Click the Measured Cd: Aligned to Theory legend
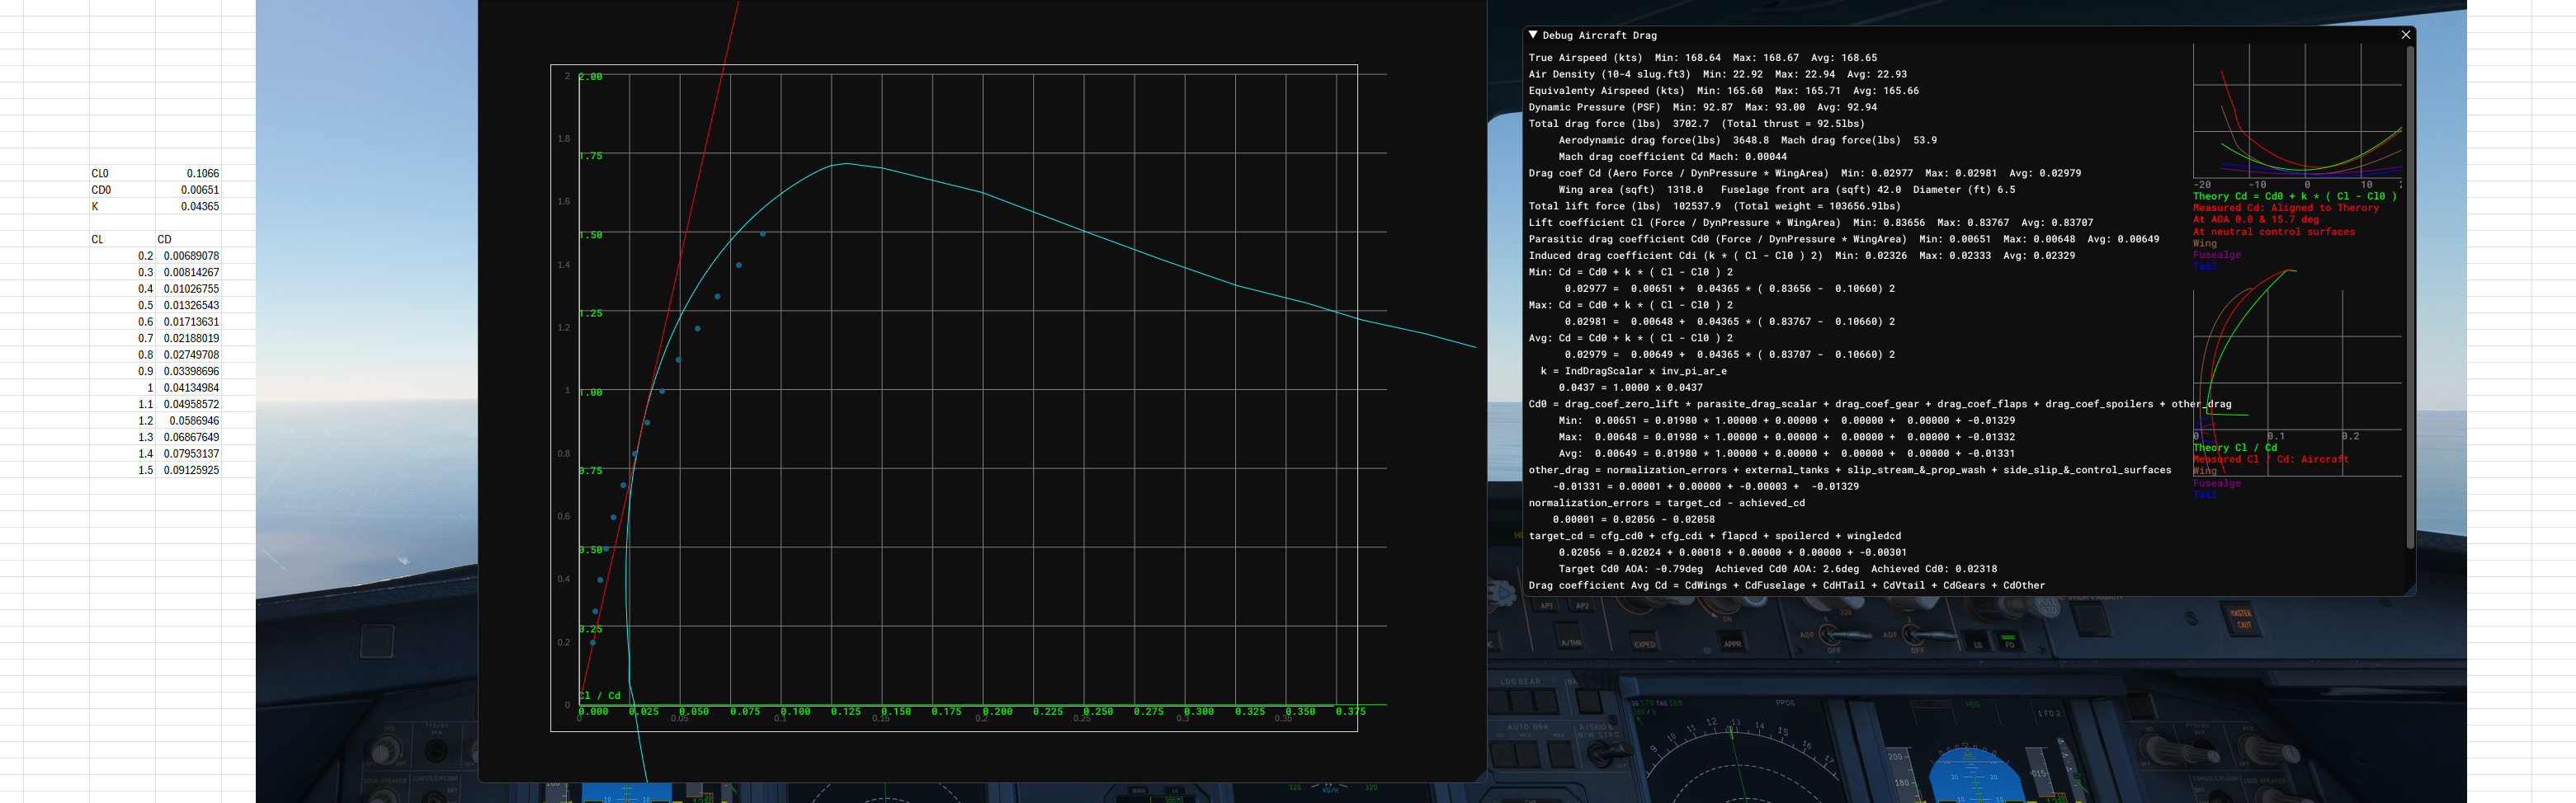2576x803 pixels. click(x=2285, y=208)
